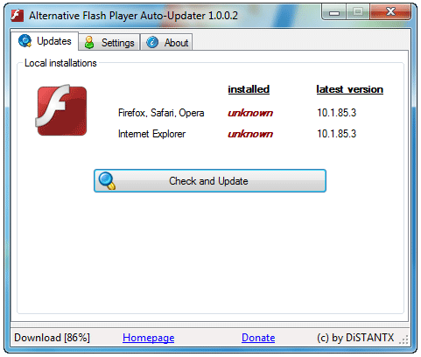Click the 'unknown' status for Firefox, Safari, Opera
Image resolution: width=421 pixels, height=357 pixels.
250,113
